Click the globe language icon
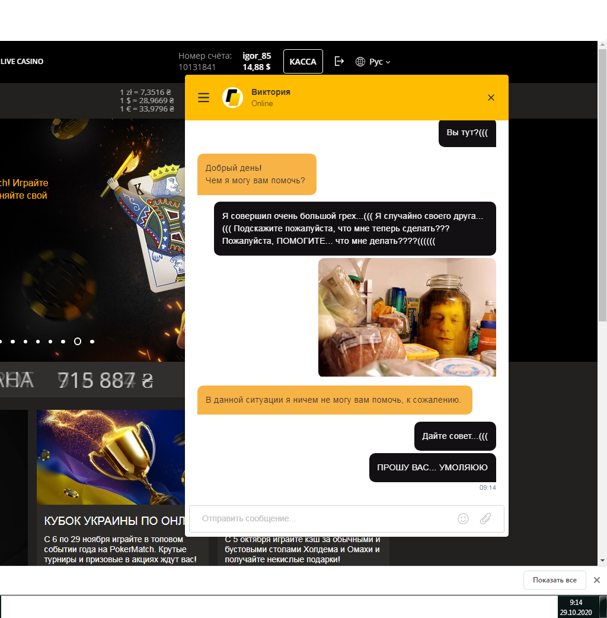 click(360, 62)
